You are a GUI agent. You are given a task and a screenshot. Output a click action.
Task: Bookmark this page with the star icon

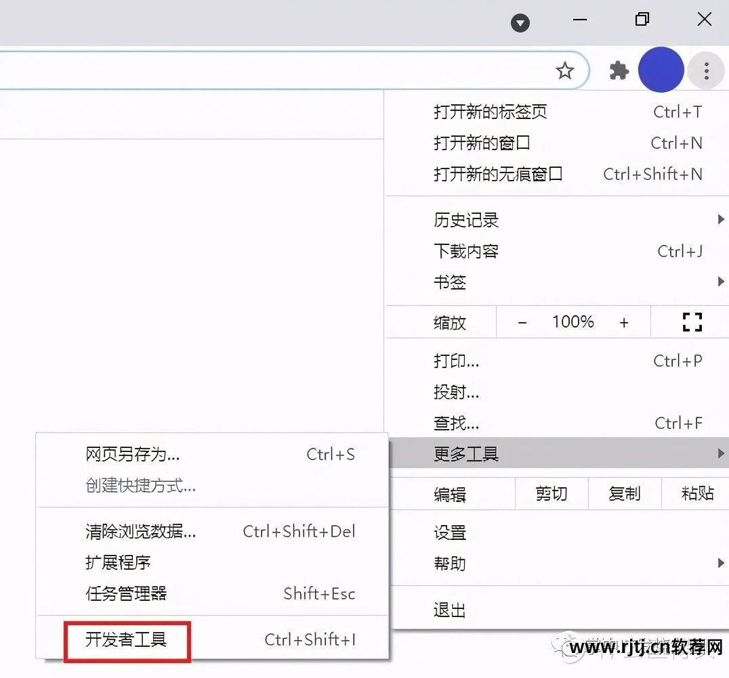[x=565, y=71]
